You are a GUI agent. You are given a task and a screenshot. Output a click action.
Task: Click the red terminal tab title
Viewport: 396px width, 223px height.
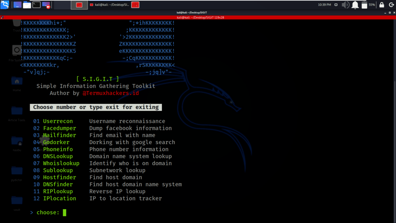coord(200,17)
